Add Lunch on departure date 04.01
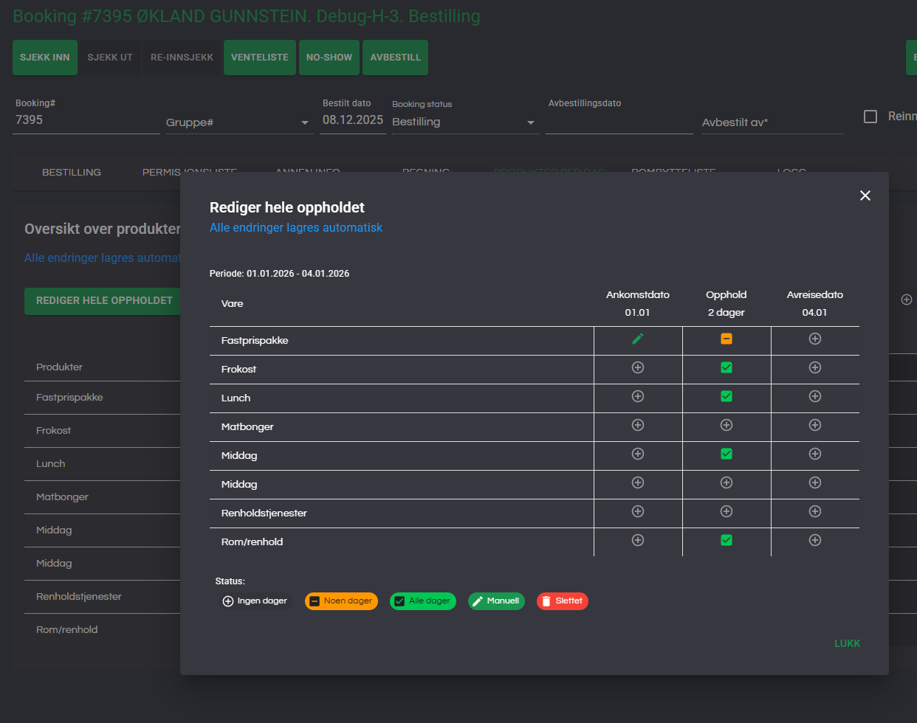The width and height of the screenshot is (917, 723). tap(815, 396)
